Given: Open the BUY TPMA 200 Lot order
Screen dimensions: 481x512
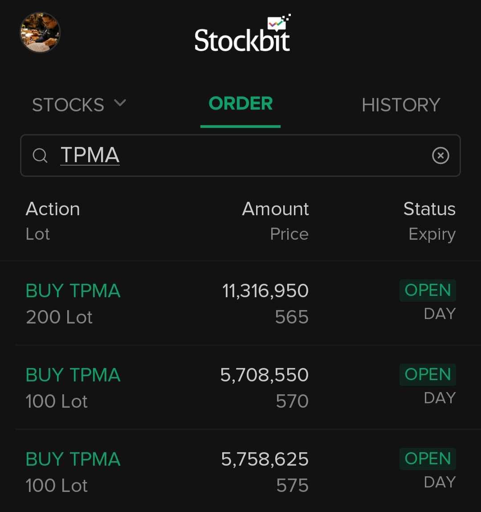Looking at the screenshot, I should (x=73, y=291).
